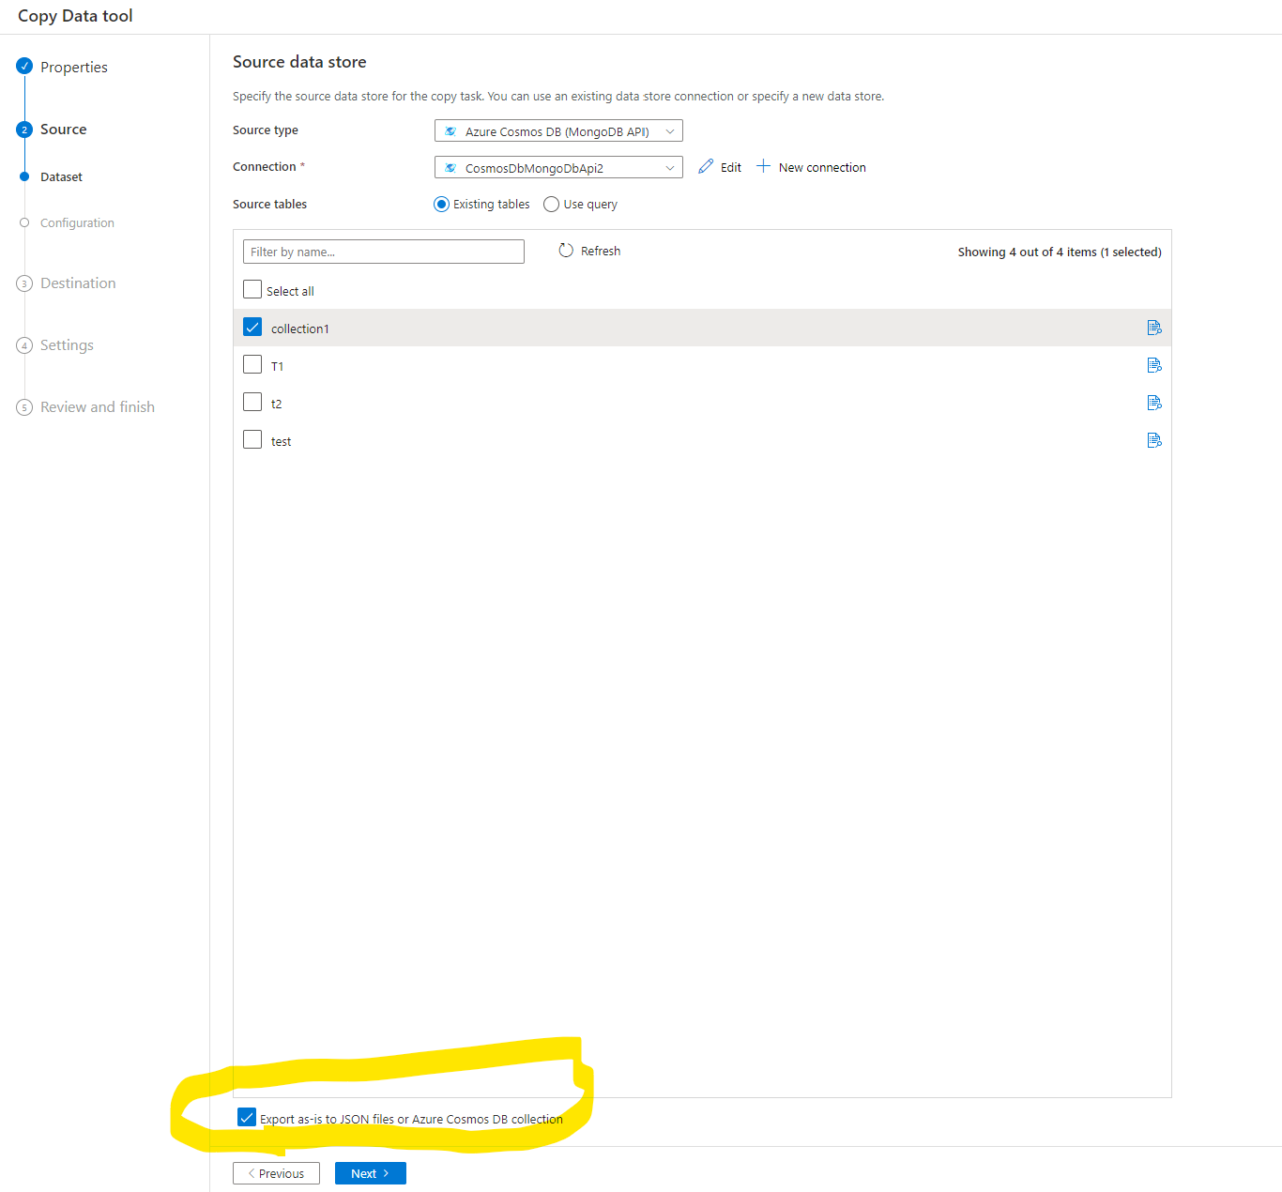Click the Cosmos DB icon in Source type box
This screenshot has width=1282, height=1192.
pos(450,131)
